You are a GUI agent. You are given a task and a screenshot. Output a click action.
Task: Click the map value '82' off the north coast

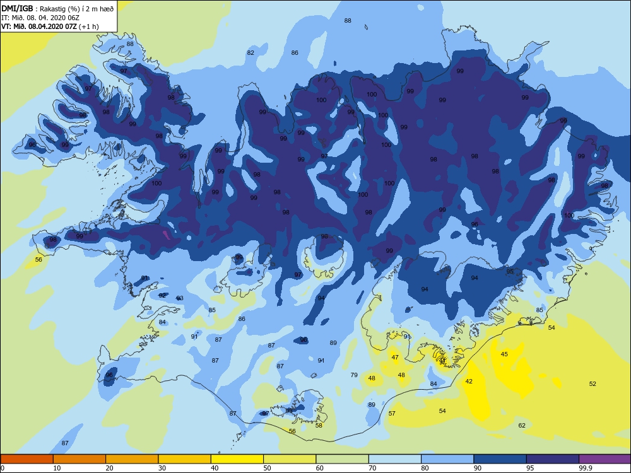pos(251,53)
